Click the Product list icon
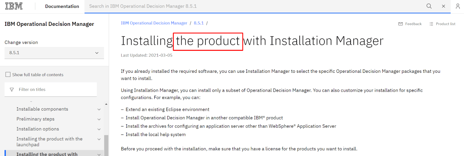 coord(431,24)
